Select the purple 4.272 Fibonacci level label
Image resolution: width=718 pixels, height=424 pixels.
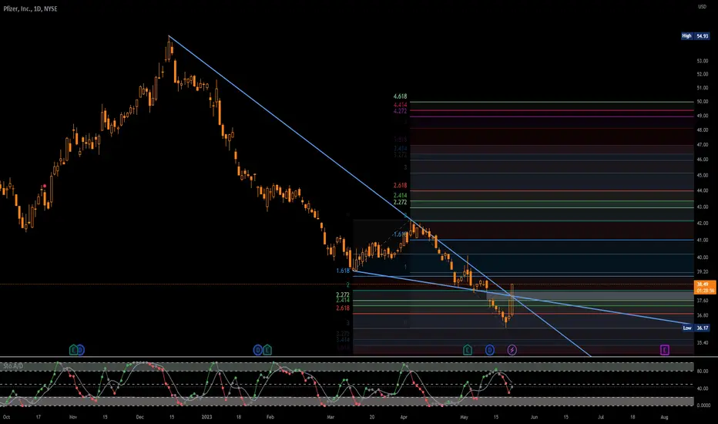400,111
